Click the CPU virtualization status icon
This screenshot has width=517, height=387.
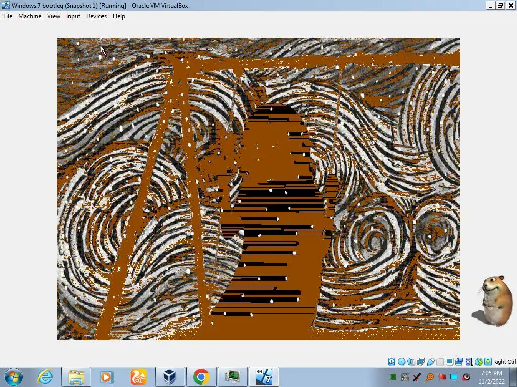coord(469,362)
